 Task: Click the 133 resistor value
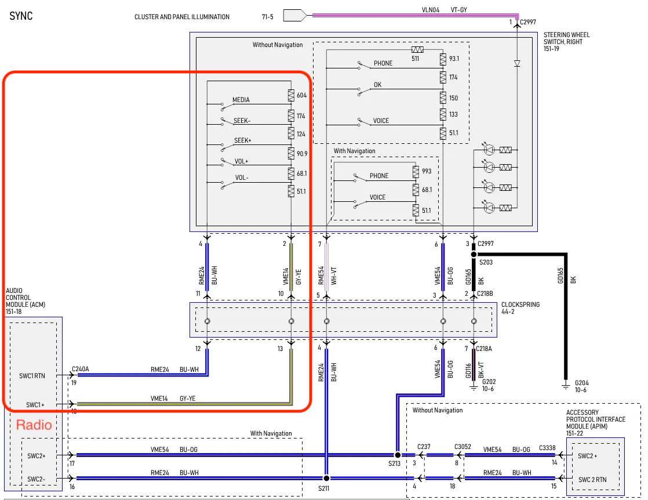[x=453, y=114]
